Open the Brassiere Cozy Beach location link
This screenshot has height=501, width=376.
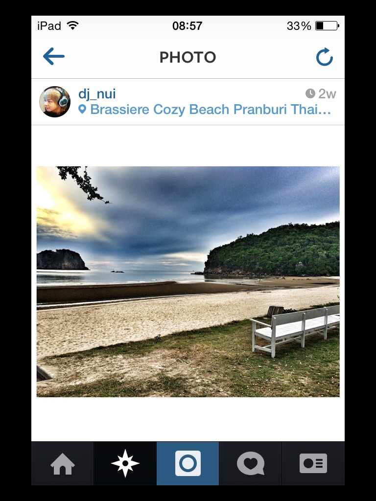(211, 109)
